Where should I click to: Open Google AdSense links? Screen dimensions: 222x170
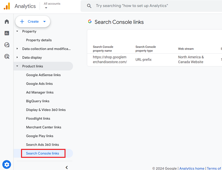43,75
